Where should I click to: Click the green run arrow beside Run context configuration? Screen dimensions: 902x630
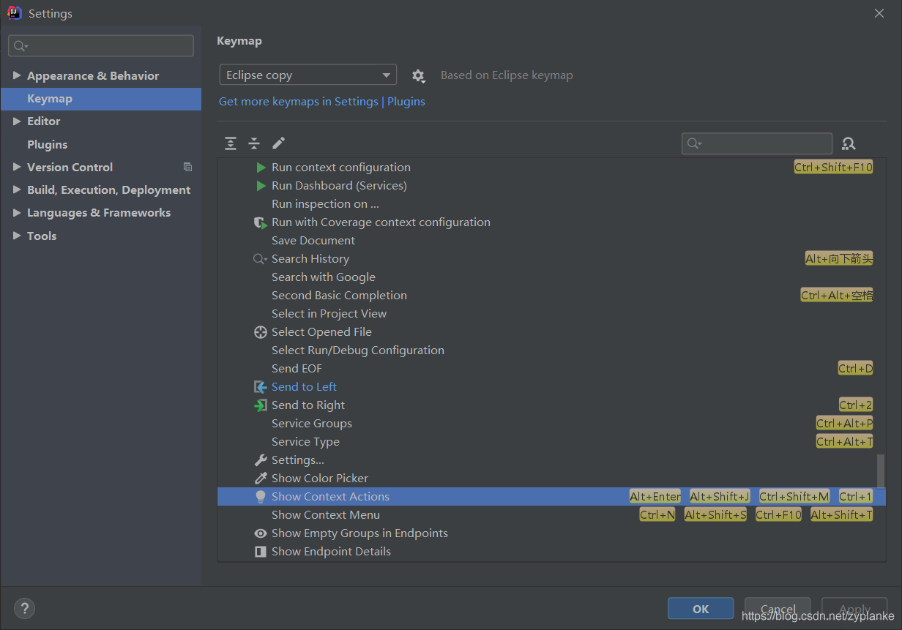coord(261,167)
